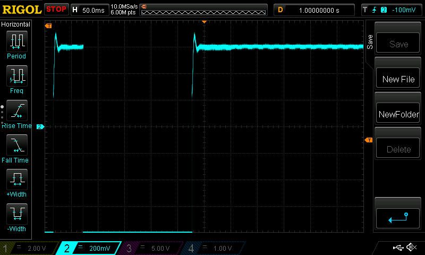The image size is (425, 255).
Task: Open the H 50.0ms timebase setting
Action: [89, 10]
